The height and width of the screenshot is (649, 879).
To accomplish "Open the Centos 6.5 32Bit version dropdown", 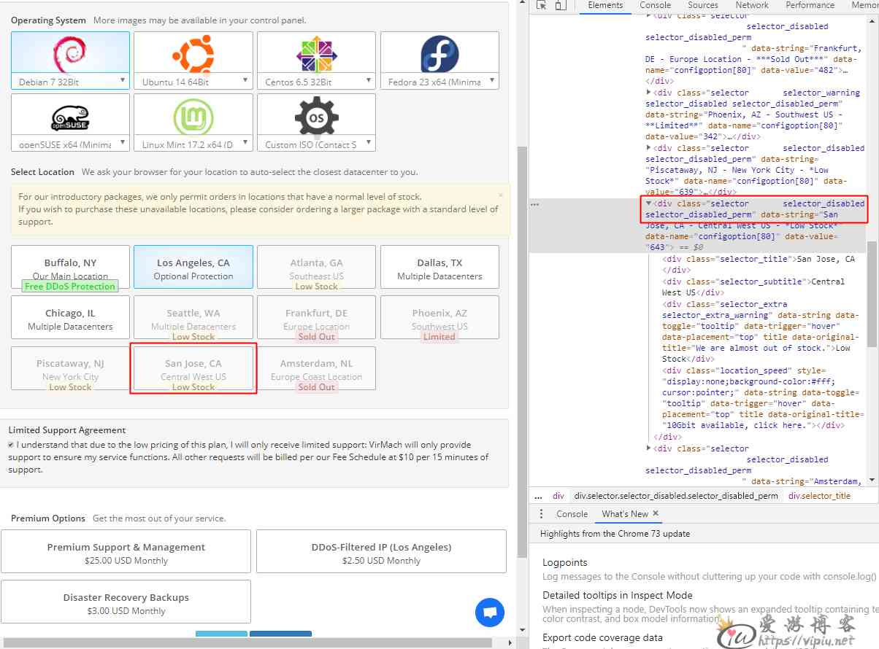I will point(316,82).
